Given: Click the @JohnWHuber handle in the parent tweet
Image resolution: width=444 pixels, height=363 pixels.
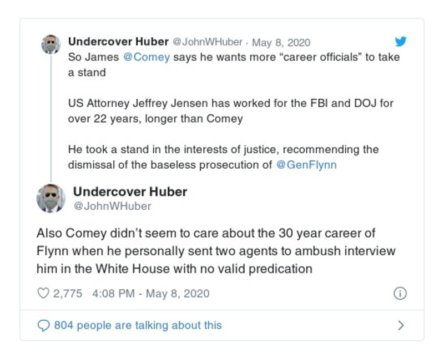Looking at the screenshot, I should 208,42.
